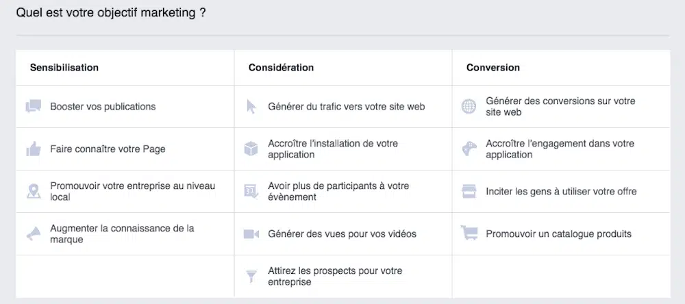
Task: Click the game controller icon for app engagement
Action: pyautogui.click(x=469, y=149)
